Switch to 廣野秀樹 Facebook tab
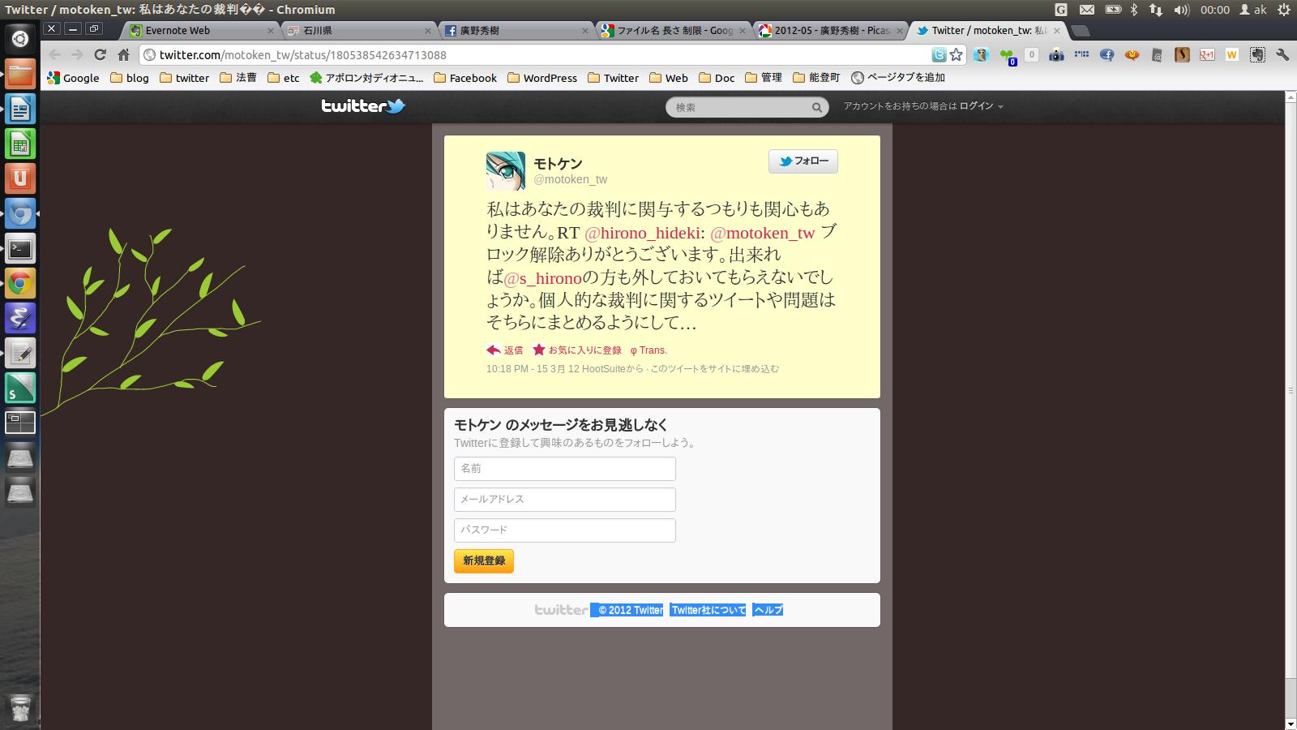The width and height of the screenshot is (1297, 730). pos(516,30)
